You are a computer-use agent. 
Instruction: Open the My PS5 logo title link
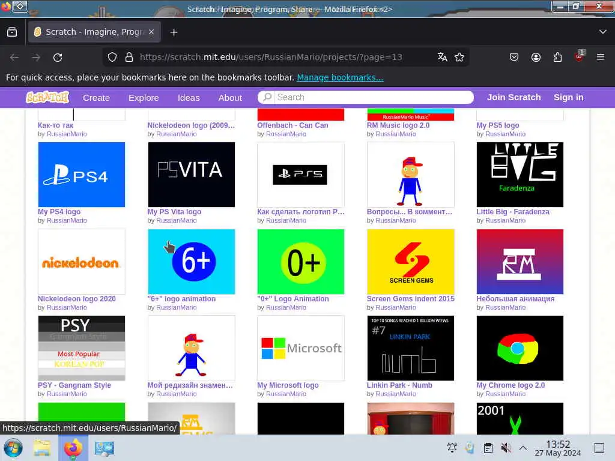tap(498, 125)
